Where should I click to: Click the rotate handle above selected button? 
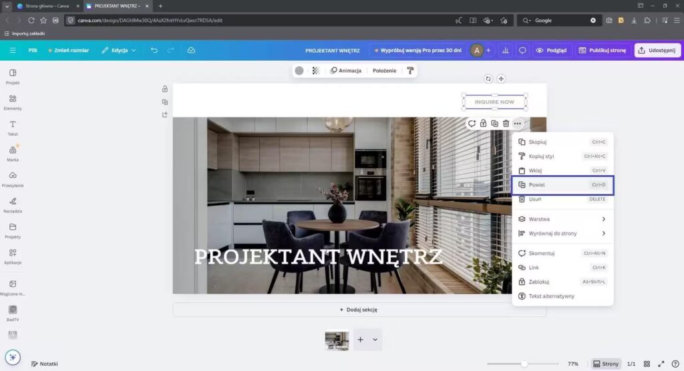[x=488, y=79]
